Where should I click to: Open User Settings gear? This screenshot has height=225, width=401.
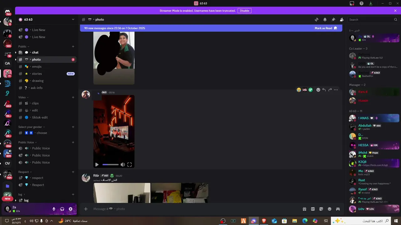(x=70, y=209)
